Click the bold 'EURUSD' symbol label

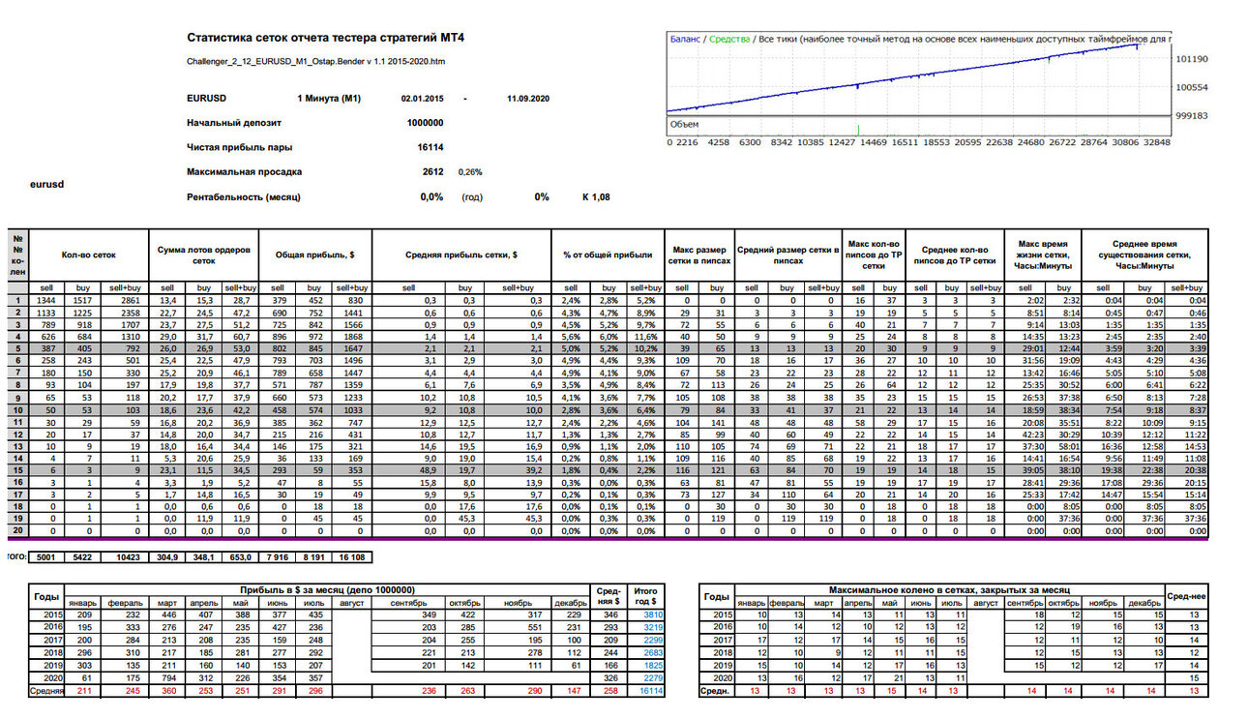[208, 98]
